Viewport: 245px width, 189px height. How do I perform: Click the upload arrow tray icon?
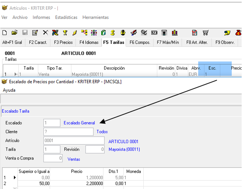click(x=164, y=33)
